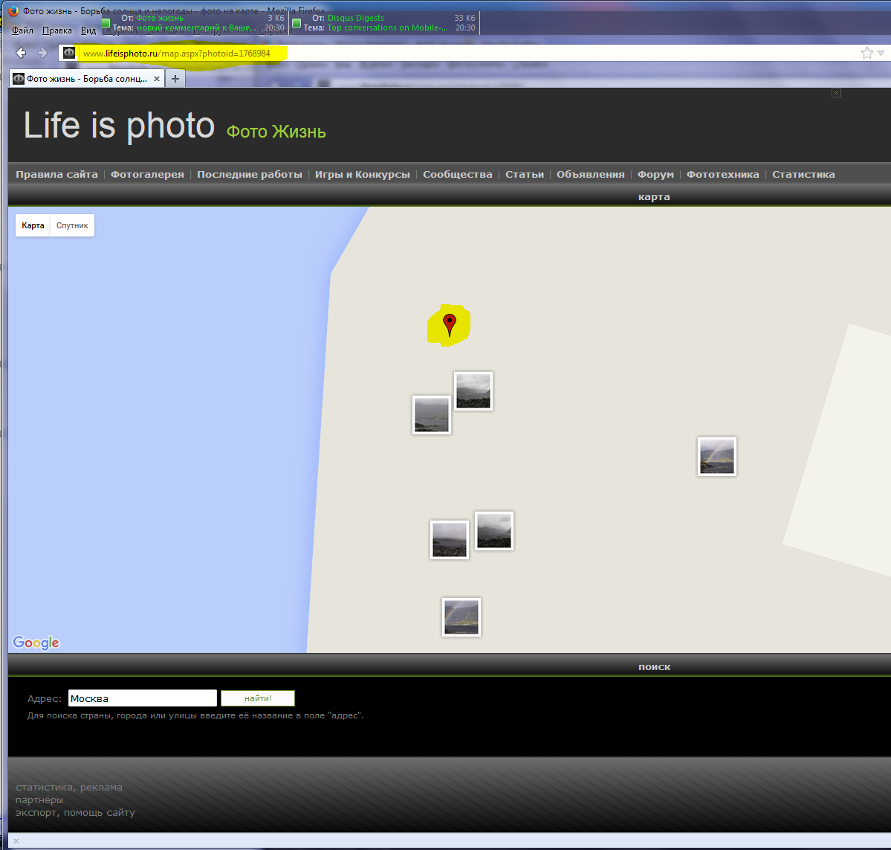Close the small ad banner X at top right
This screenshot has height=850, width=891.
(x=836, y=93)
